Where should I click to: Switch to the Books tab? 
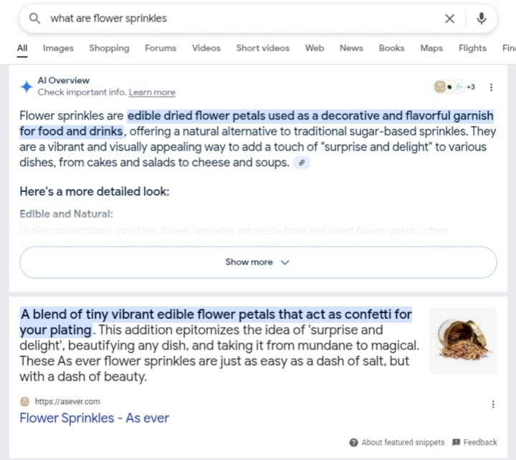pyautogui.click(x=391, y=48)
